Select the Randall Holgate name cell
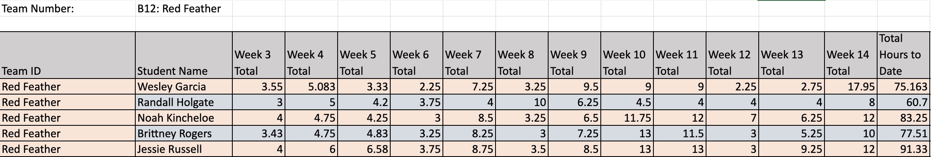 point(184,102)
